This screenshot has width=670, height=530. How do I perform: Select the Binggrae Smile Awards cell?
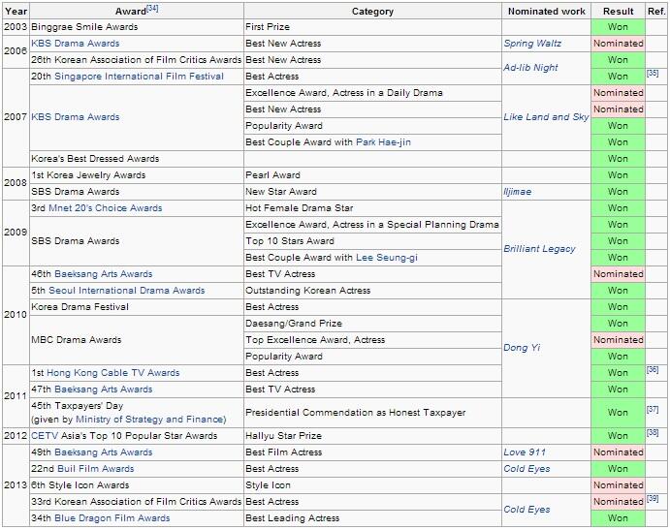coord(137,27)
